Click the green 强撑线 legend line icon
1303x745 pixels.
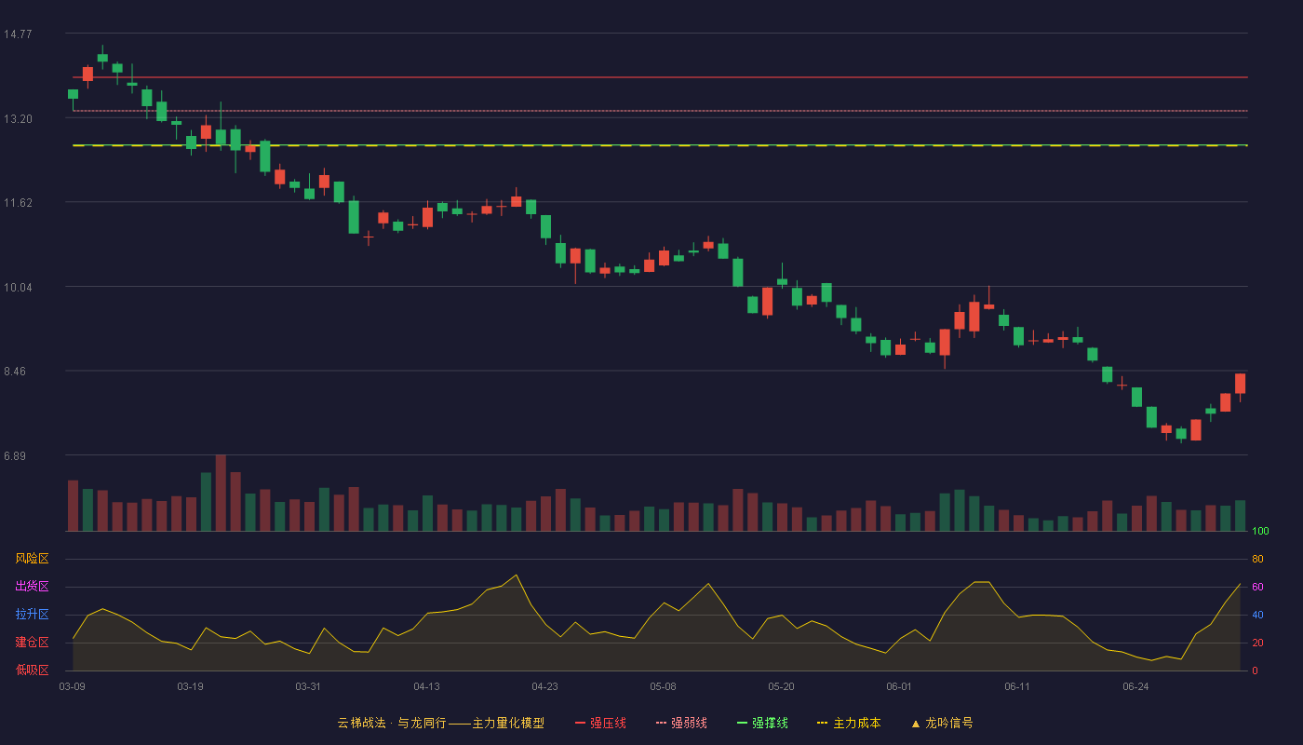tap(742, 723)
